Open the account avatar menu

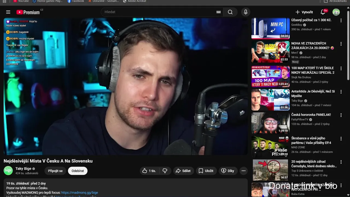tap(336, 12)
